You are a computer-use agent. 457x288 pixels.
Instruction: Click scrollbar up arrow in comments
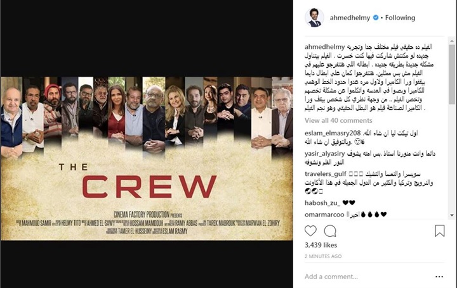point(452,42)
